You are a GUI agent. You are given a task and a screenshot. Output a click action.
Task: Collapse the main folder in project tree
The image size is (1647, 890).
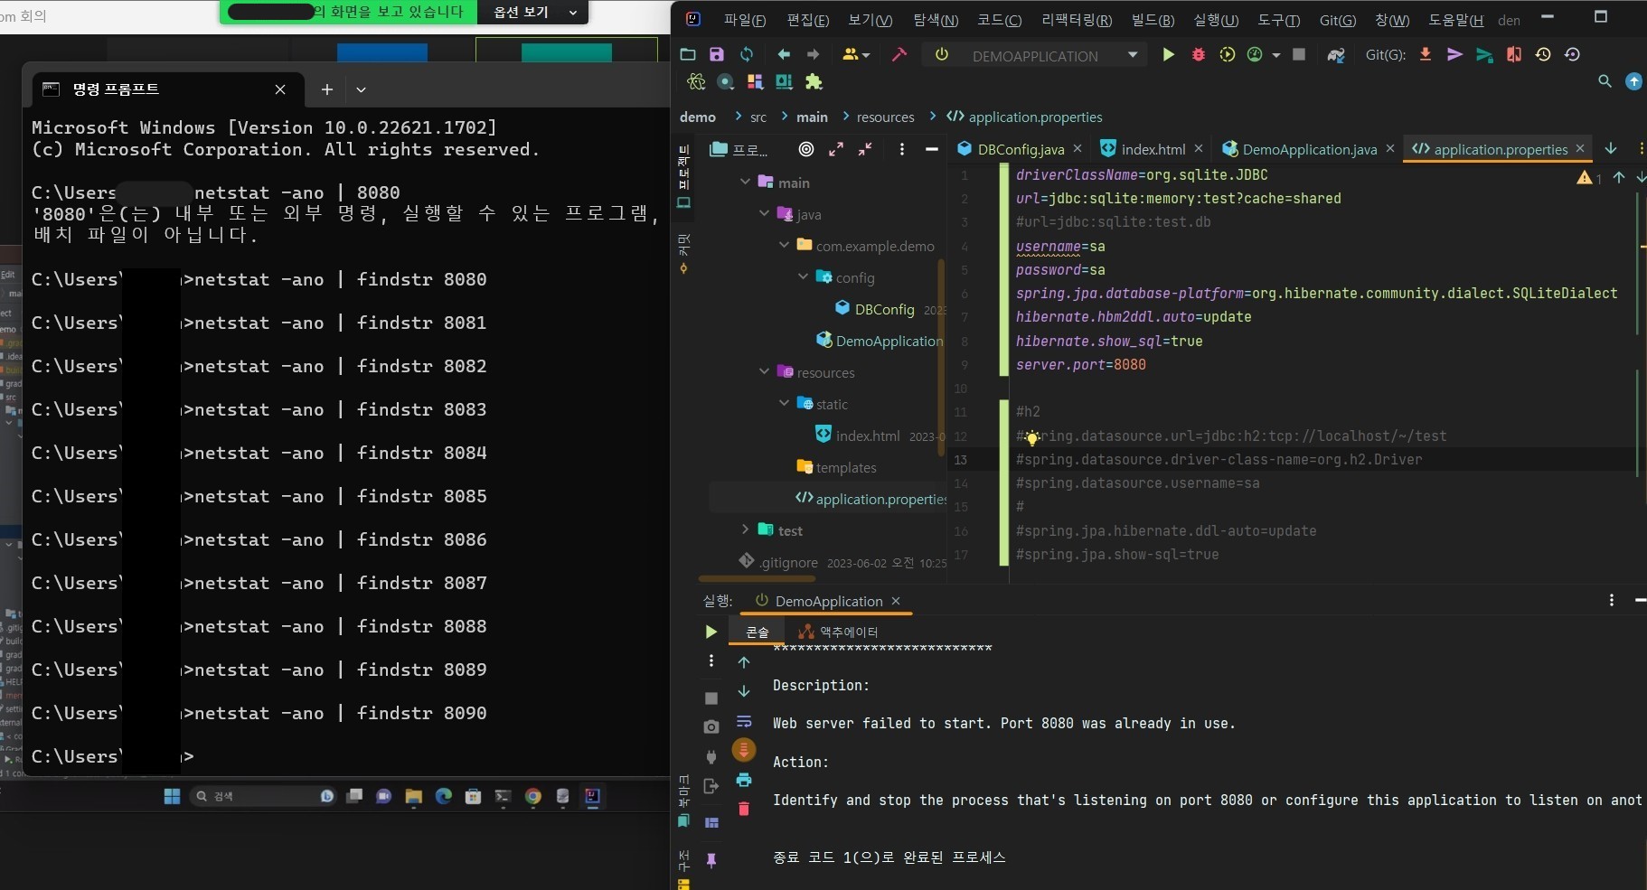pos(745,182)
